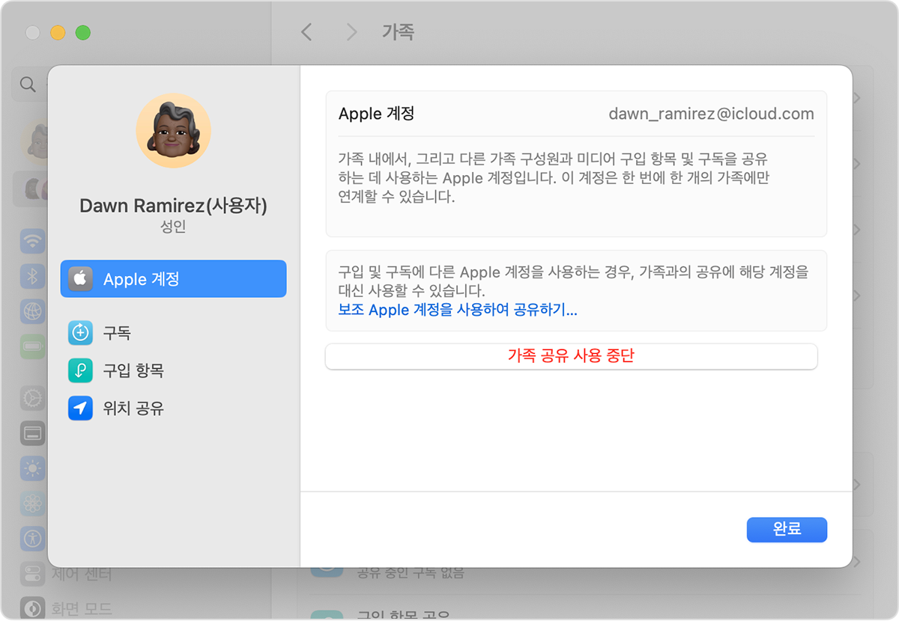Click 공유 중인 구독 없음 text behind sheet
This screenshot has height=621, width=899.
(x=410, y=573)
